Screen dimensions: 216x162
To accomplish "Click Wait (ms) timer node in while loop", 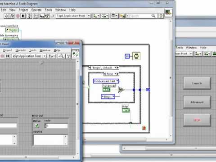I will 136,56.
